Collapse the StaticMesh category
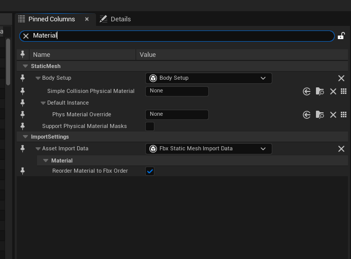This screenshot has height=259, width=351. pyautogui.click(x=25, y=67)
